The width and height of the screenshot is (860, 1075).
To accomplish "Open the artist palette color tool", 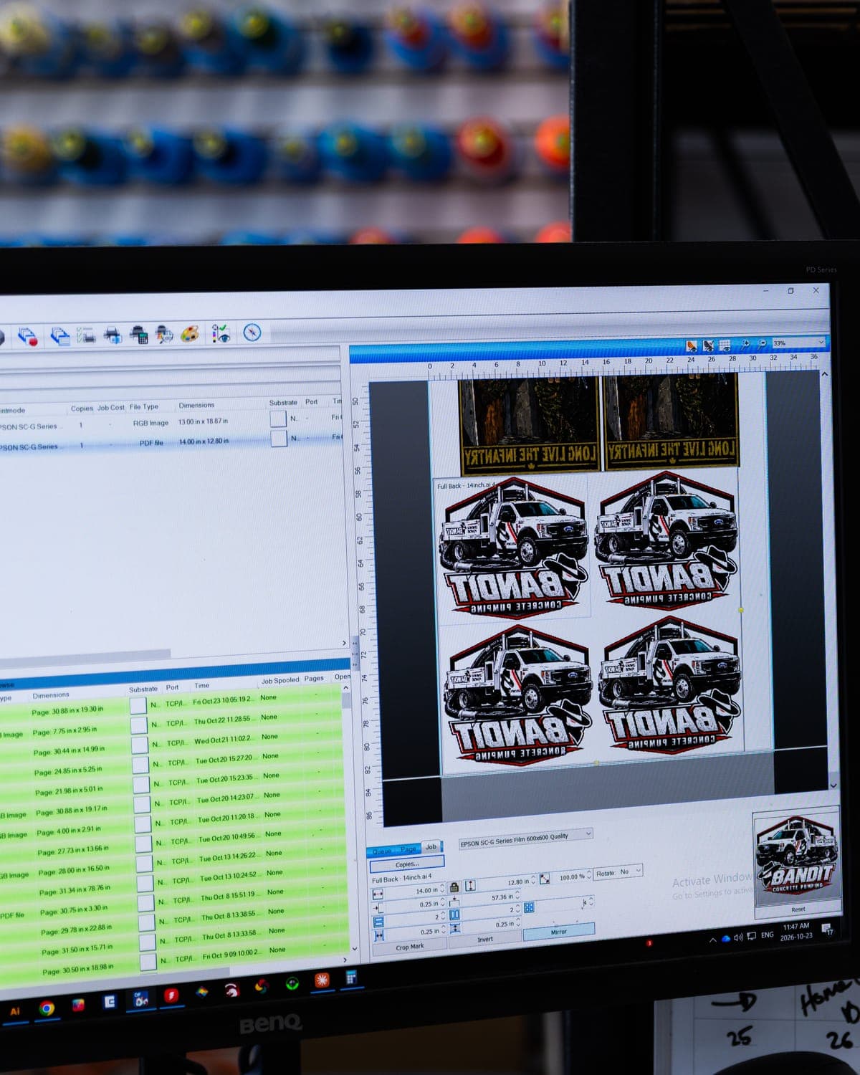I will pos(190,334).
